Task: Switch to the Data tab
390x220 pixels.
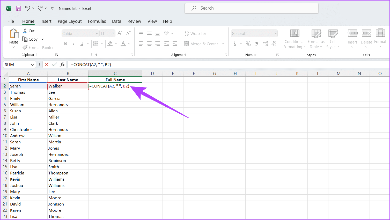Action: (x=116, y=21)
